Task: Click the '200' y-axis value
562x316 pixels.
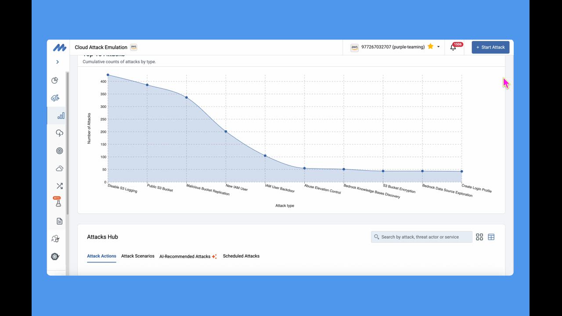Action: tap(104, 132)
